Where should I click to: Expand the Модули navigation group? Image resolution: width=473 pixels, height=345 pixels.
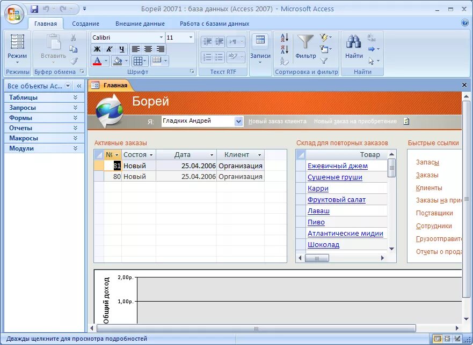click(x=45, y=148)
